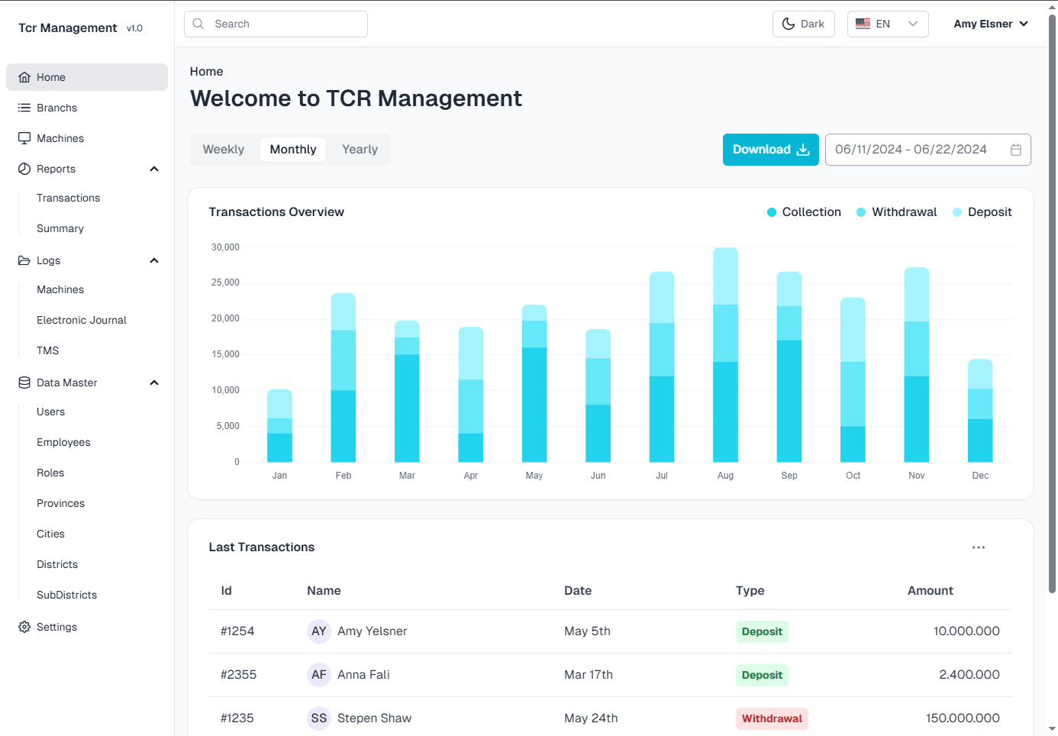Click the Logs folder icon
The image size is (1058, 736).
[x=24, y=260]
